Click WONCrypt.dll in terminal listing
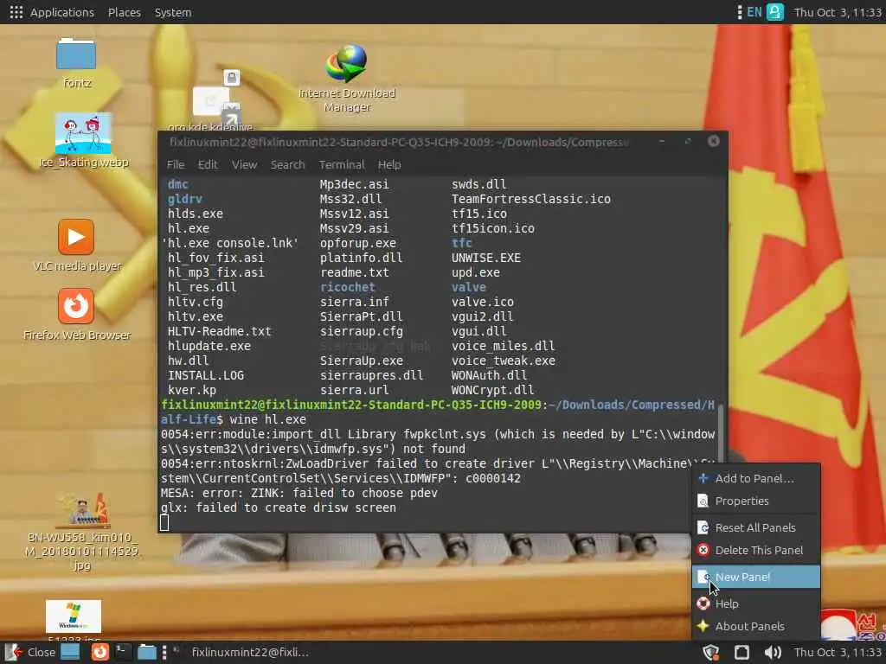Image resolution: width=886 pixels, height=664 pixels. tap(492, 390)
